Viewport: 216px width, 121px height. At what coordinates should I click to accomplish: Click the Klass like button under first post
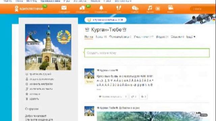click(143, 96)
